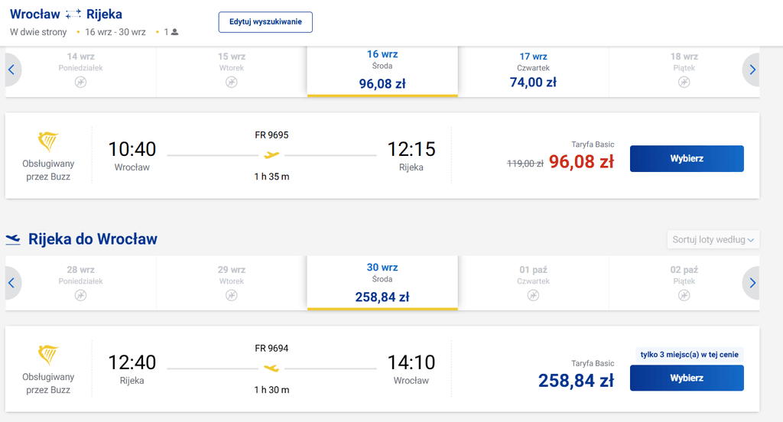Click the 1 h 35 m duration text

pyautogui.click(x=271, y=177)
